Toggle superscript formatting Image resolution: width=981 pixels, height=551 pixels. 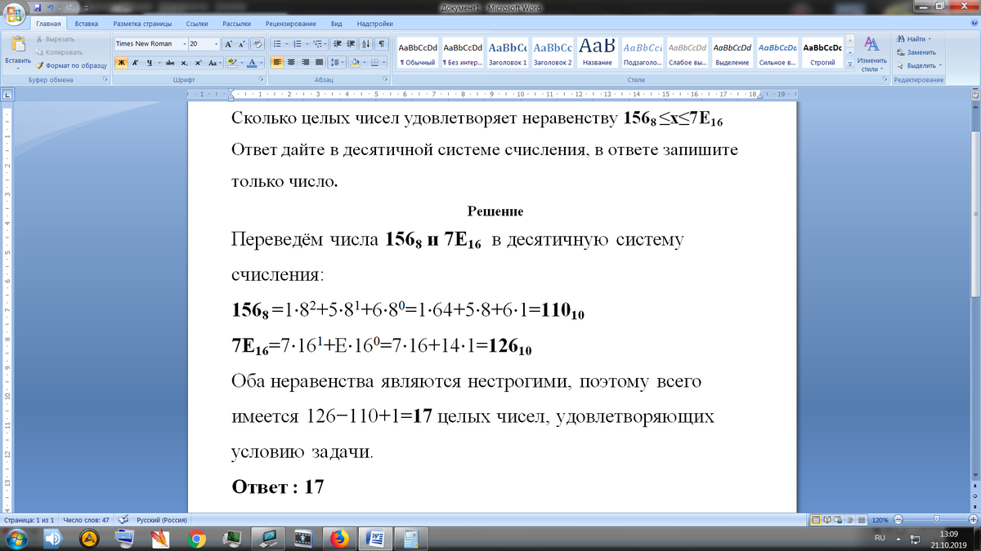pyautogui.click(x=198, y=63)
